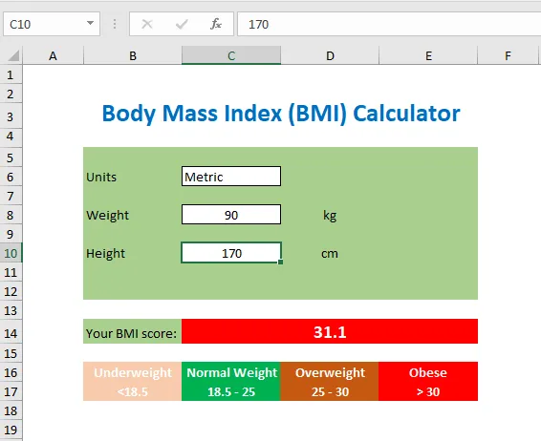This screenshot has width=541, height=441.
Task: Select row 3 header
Action: coord(11,116)
